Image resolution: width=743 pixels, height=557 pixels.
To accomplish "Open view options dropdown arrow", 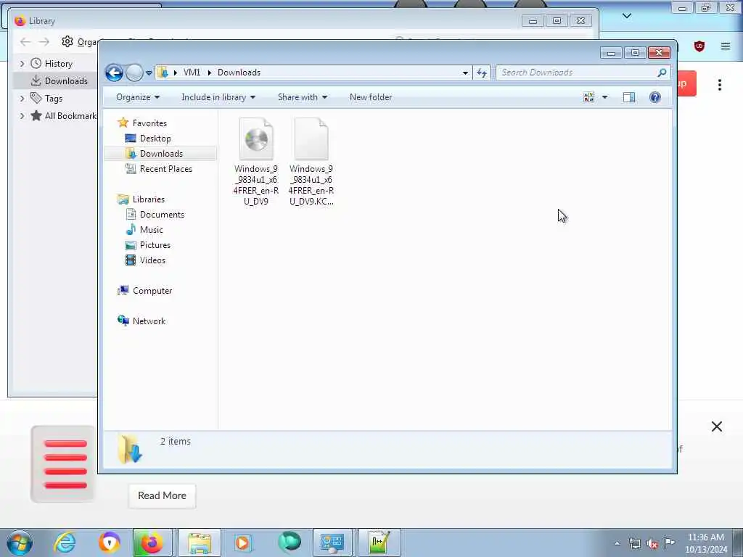I will tap(604, 97).
